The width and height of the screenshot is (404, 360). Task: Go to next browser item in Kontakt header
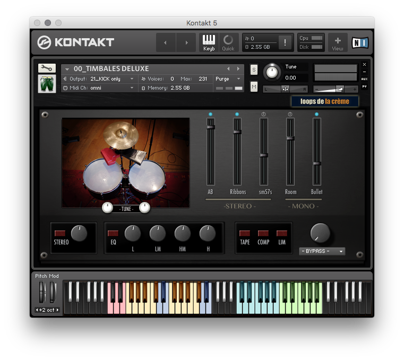tap(186, 42)
